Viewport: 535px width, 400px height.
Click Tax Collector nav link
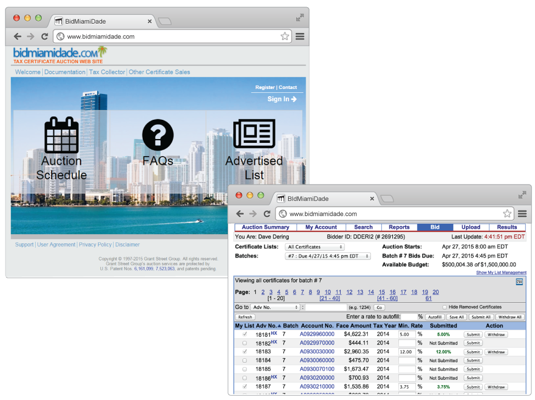pyautogui.click(x=107, y=72)
